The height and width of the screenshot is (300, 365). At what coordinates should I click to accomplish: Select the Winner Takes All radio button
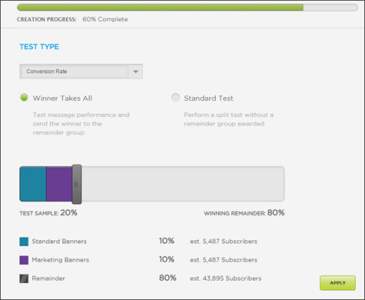24,98
